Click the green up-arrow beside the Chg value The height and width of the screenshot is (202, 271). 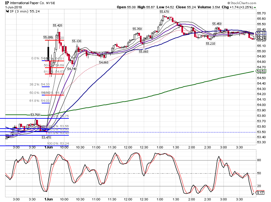coord(255,7)
